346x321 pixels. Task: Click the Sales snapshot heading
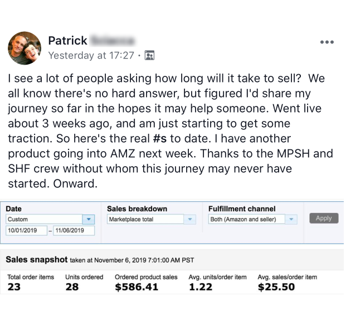[37, 260]
